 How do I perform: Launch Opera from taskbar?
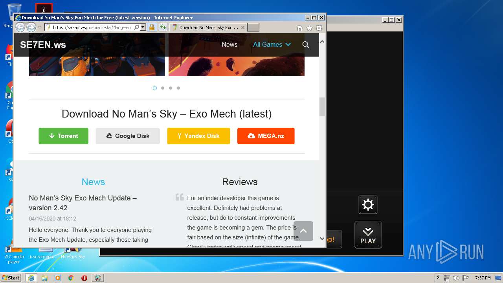pyautogui.click(x=84, y=278)
